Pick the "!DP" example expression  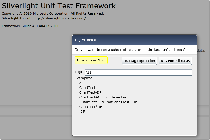click(82, 112)
